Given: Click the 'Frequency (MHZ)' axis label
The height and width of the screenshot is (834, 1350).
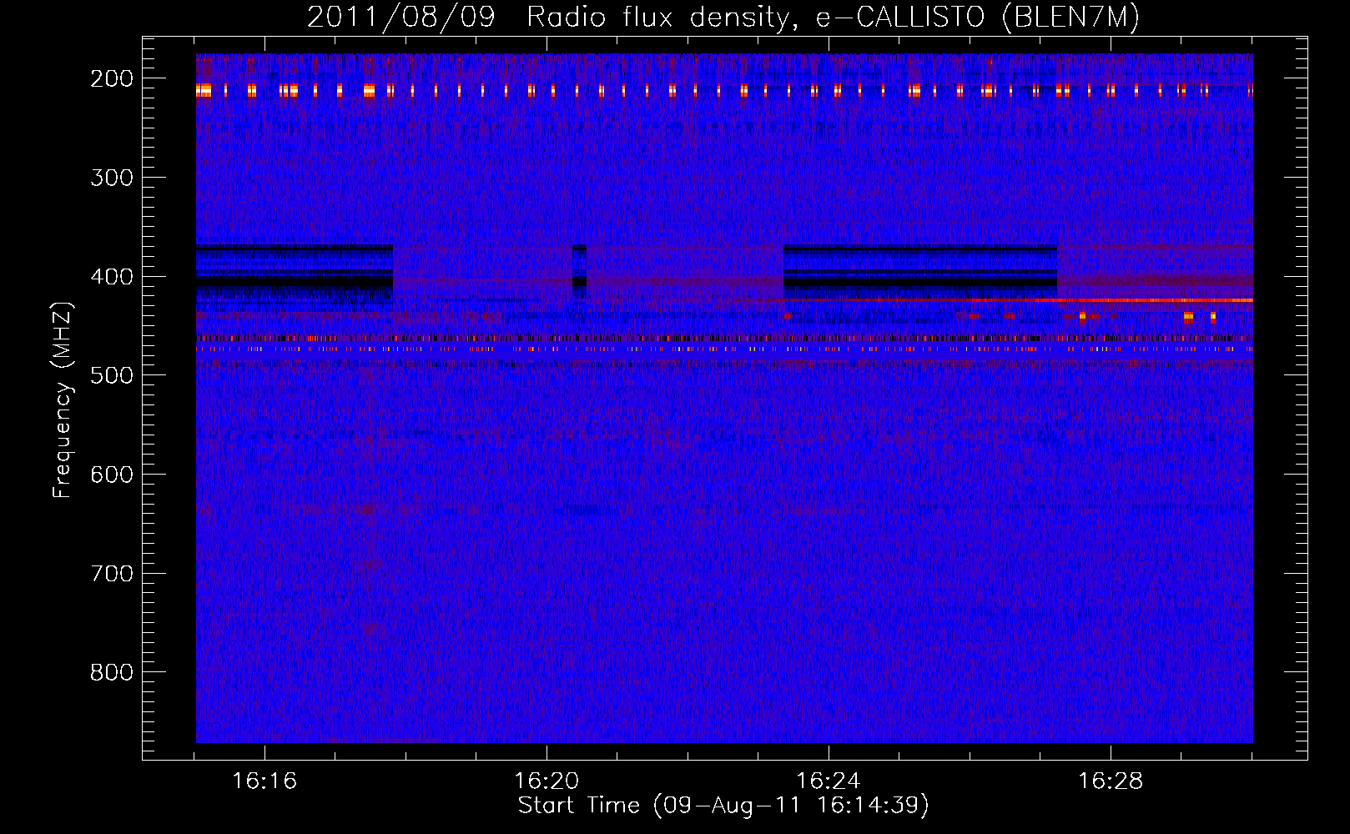Looking at the screenshot, I should click(x=63, y=399).
